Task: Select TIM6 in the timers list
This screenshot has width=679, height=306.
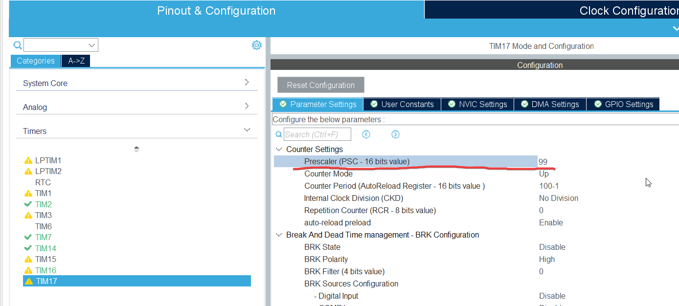Action: (x=43, y=226)
